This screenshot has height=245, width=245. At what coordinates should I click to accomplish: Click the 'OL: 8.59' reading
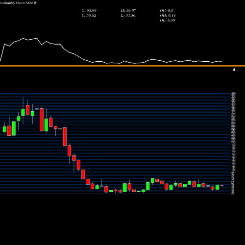click(x=168, y=20)
